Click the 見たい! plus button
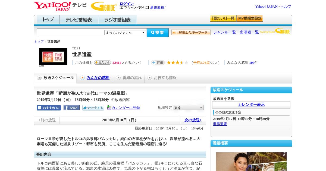The width and height of the screenshot is (326, 171). coord(102,62)
